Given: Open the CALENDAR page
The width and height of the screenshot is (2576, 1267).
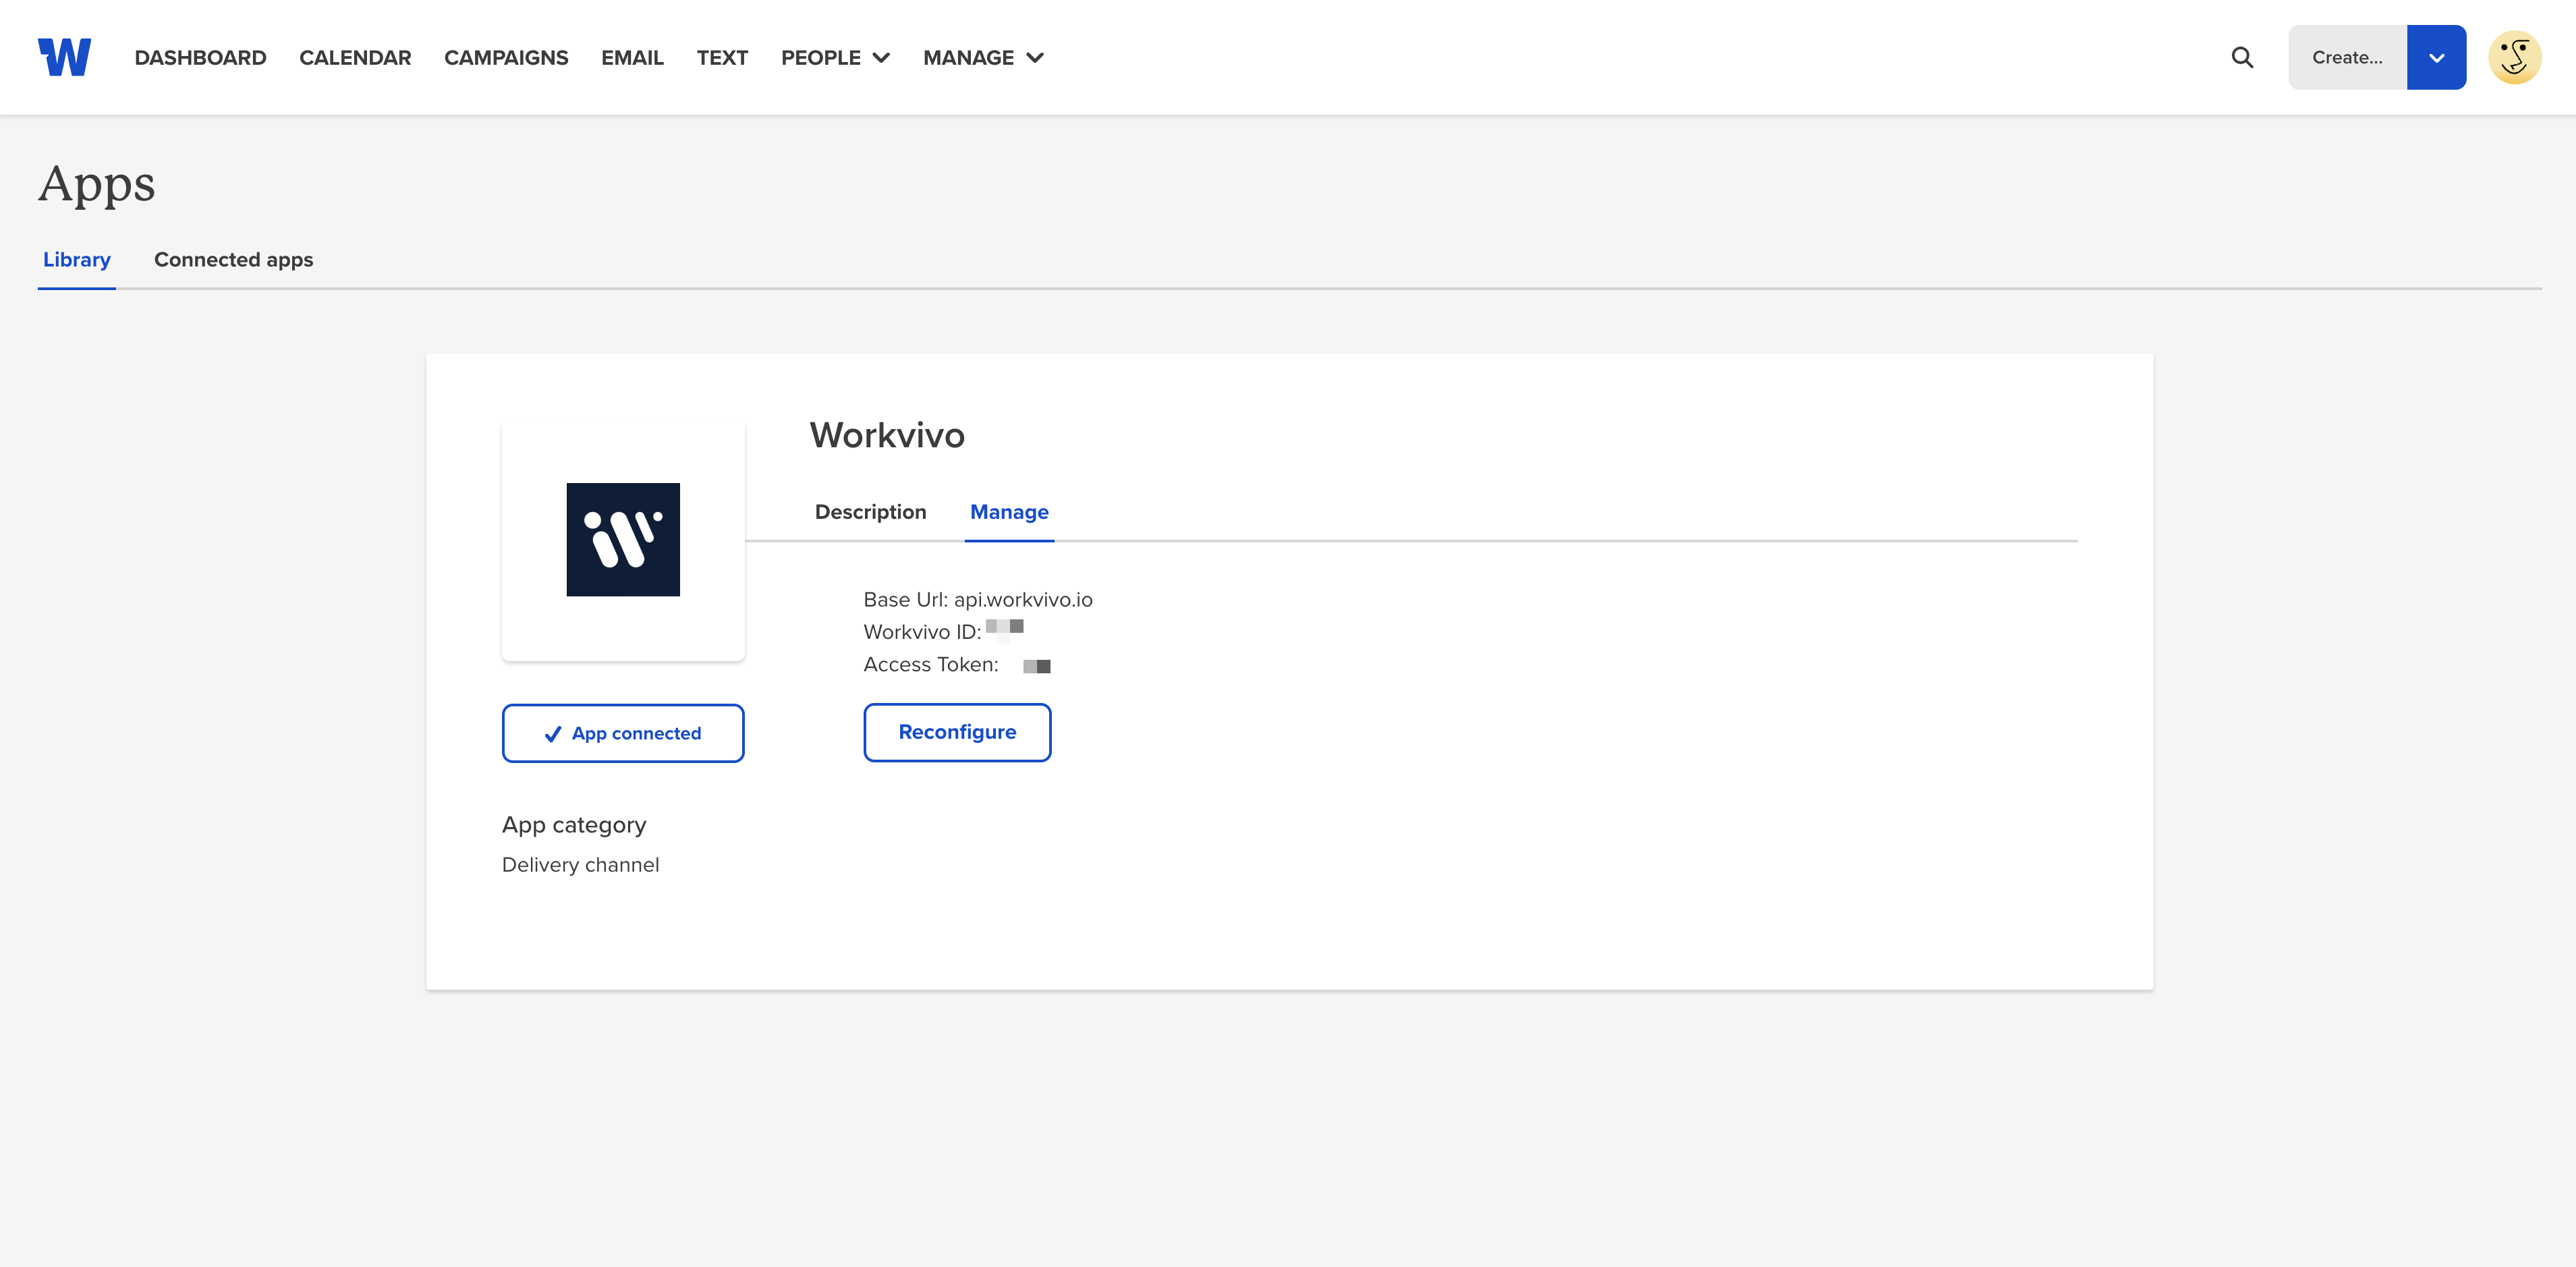Looking at the screenshot, I should tap(355, 57).
